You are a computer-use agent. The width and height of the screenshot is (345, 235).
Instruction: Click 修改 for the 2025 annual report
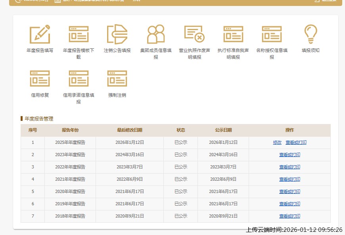click(x=277, y=143)
